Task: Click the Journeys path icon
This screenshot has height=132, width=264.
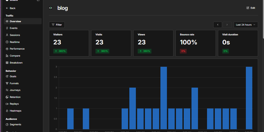Action: coord(7,90)
